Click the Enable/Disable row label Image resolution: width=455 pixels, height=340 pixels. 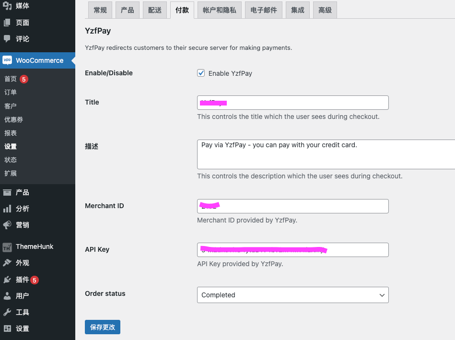click(x=109, y=73)
